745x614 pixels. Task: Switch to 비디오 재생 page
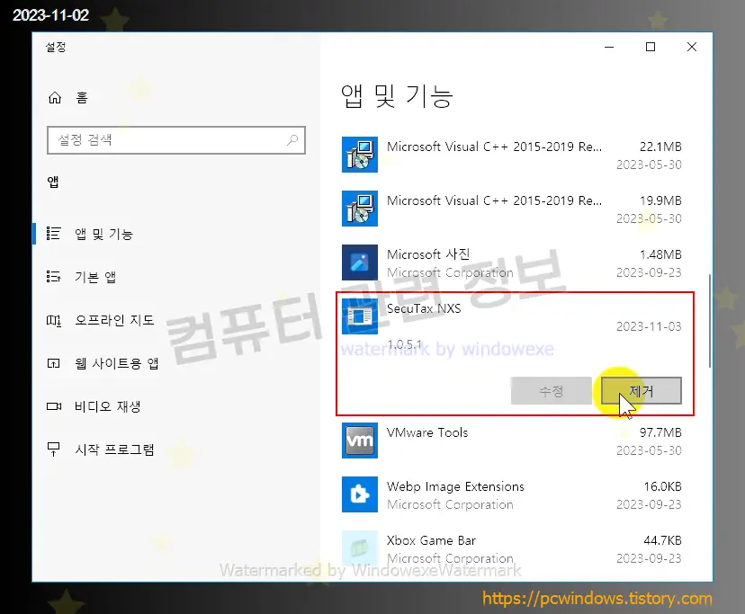(175, 406)
